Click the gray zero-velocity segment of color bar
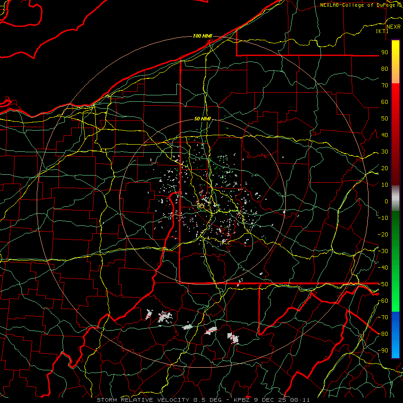The image size is (403, 403). pos(395,198)
